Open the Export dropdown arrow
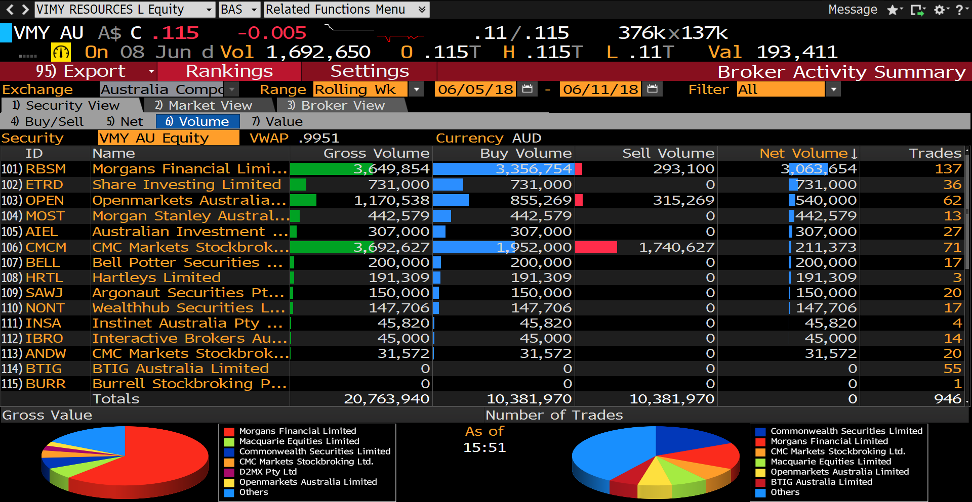The height and width of the screenshot is (502, 972). [x=151, y=72]
